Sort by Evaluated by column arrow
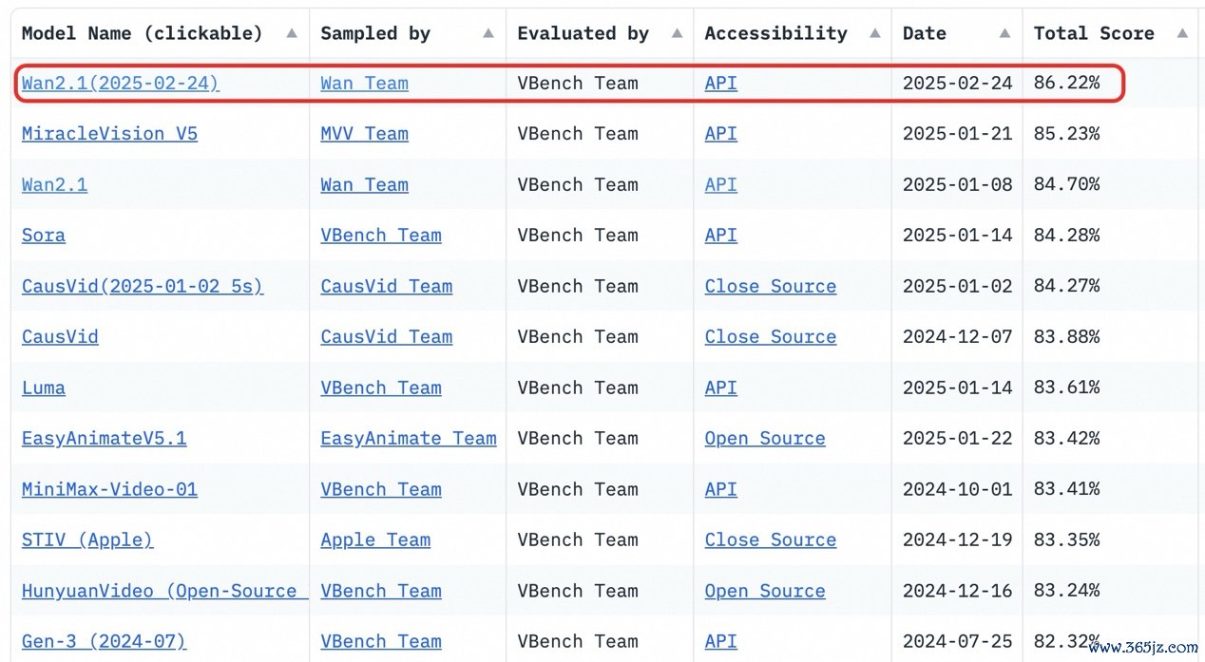The image size is (1205, 662). (x=677, y=33)
